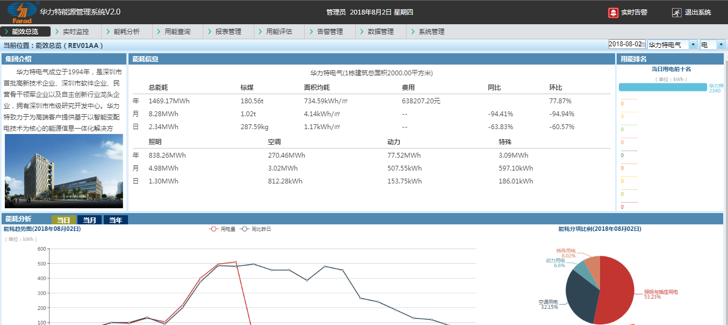Screen dimensions: 728x325
Task: Click the 实时告警 text link
Action: (x=634, y=12)
